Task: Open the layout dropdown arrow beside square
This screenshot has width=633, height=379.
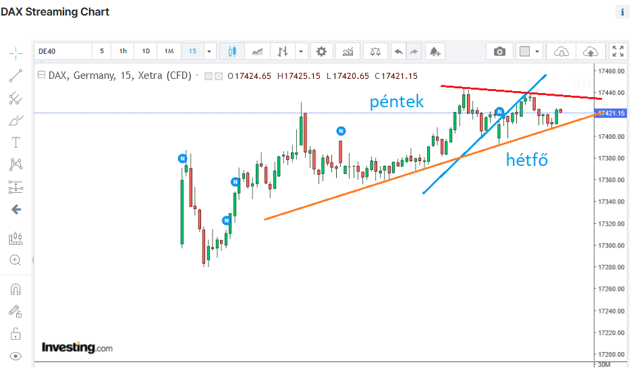Action: coord(537,51)
